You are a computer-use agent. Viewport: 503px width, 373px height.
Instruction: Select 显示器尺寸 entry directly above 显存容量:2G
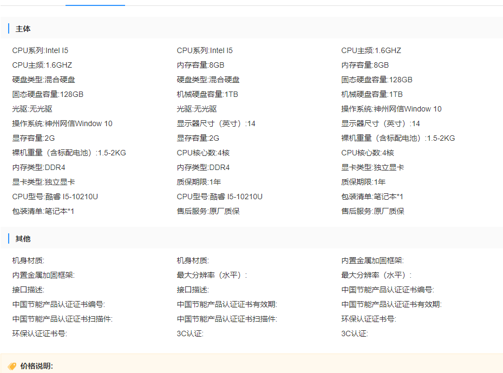pos(216,123)
